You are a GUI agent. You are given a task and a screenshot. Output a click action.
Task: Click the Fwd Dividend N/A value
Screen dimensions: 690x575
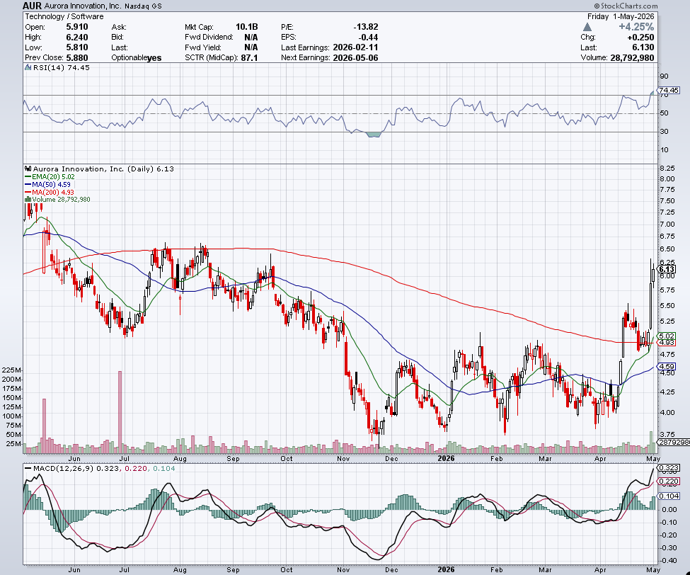[x=251, y=38]
